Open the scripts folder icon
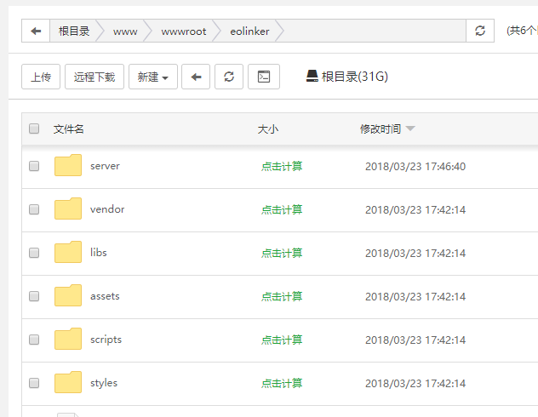The width and height of the screenshot is (538, 417). 68,339
